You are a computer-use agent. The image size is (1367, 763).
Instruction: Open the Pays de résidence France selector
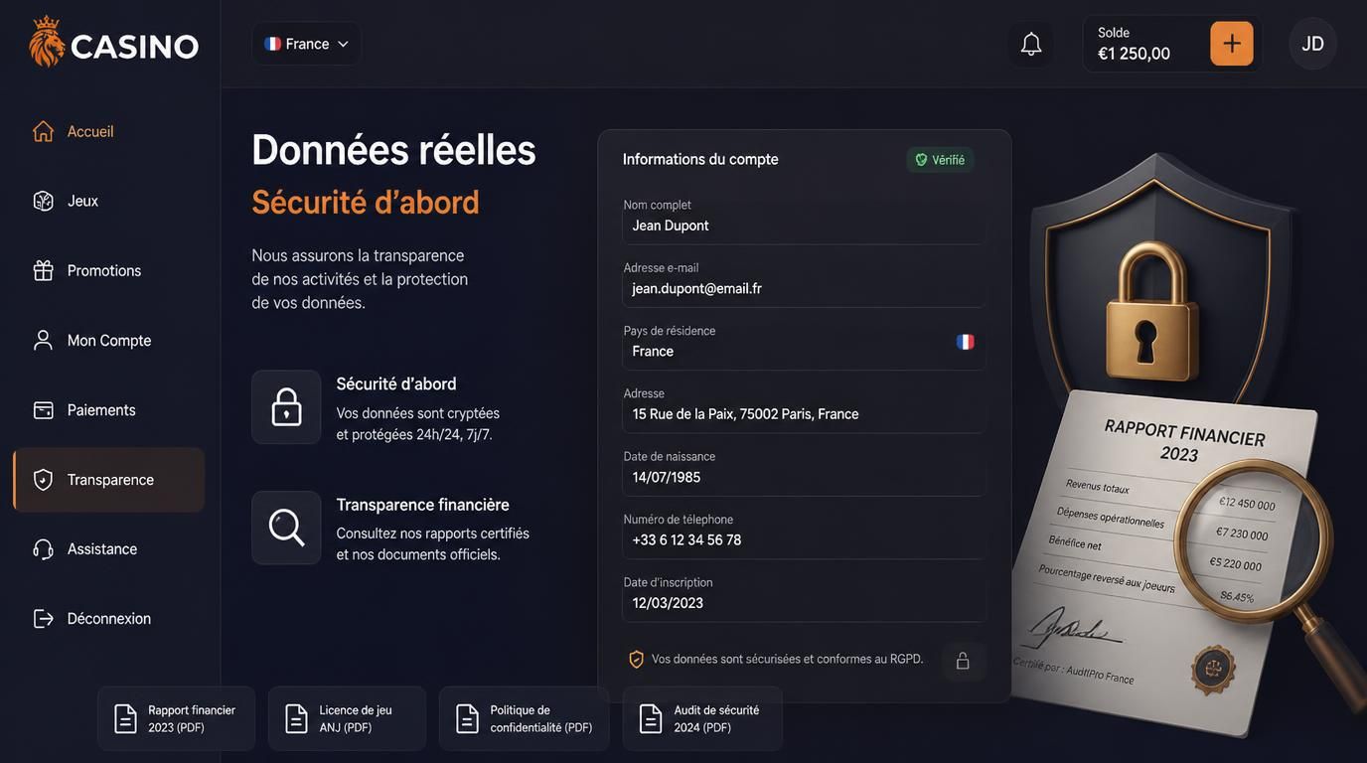point(804,351)
